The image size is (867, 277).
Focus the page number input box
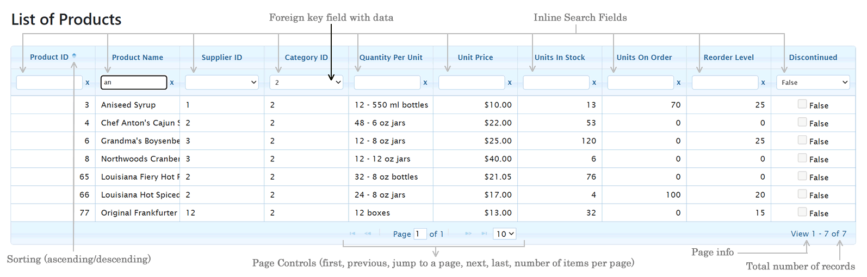[x=420, y=234]
